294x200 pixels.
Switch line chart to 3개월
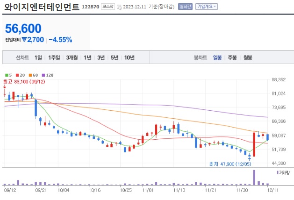point(72,57)
